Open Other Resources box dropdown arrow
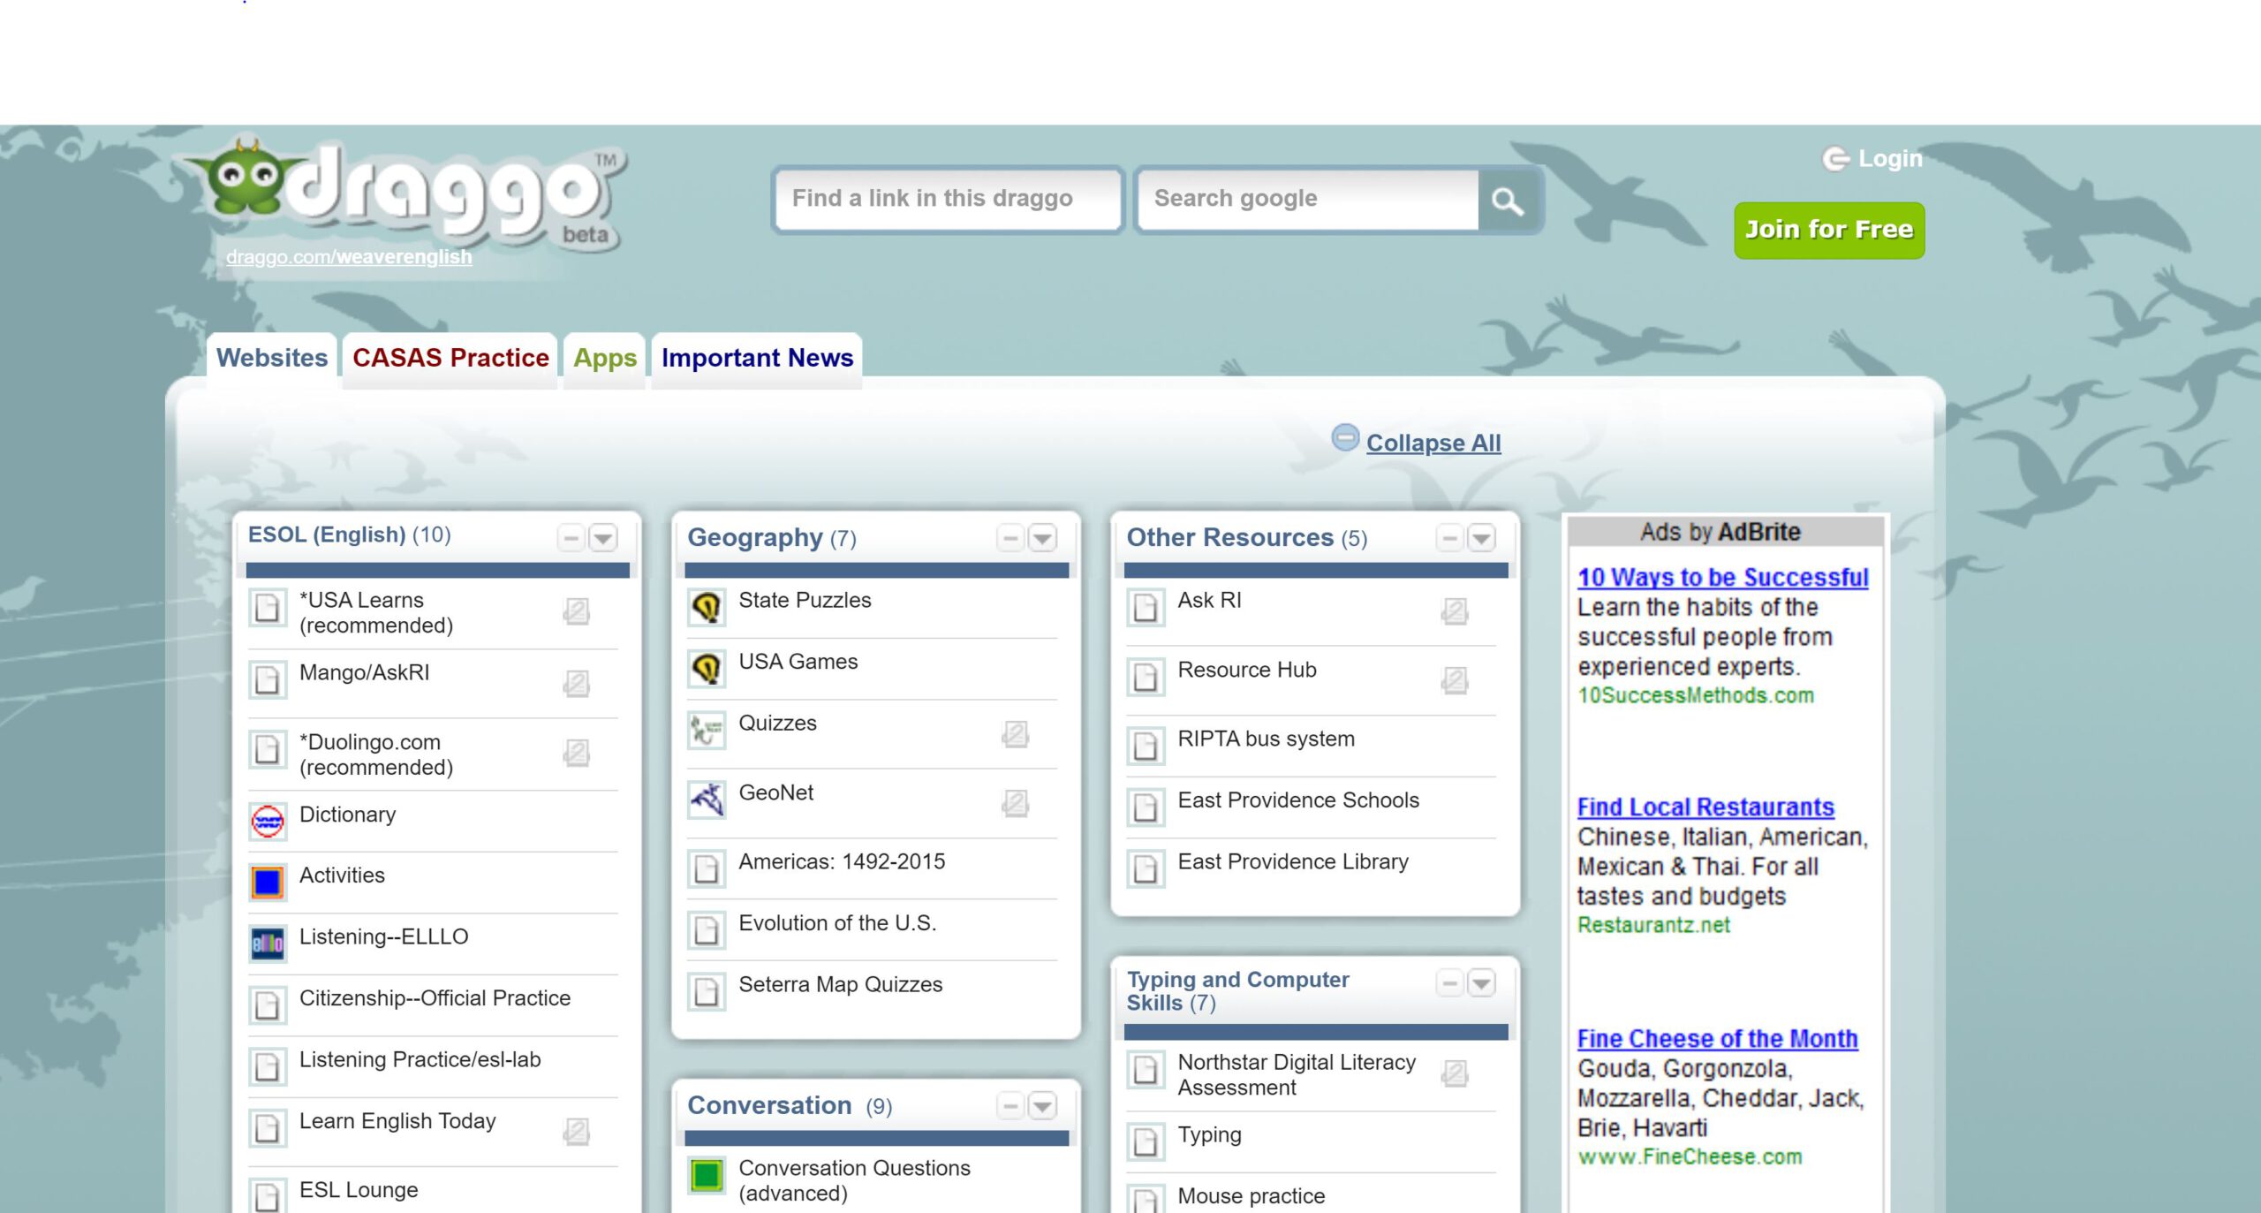This screenshot has width=2261, height=1213. click(x=1481, y=537)
